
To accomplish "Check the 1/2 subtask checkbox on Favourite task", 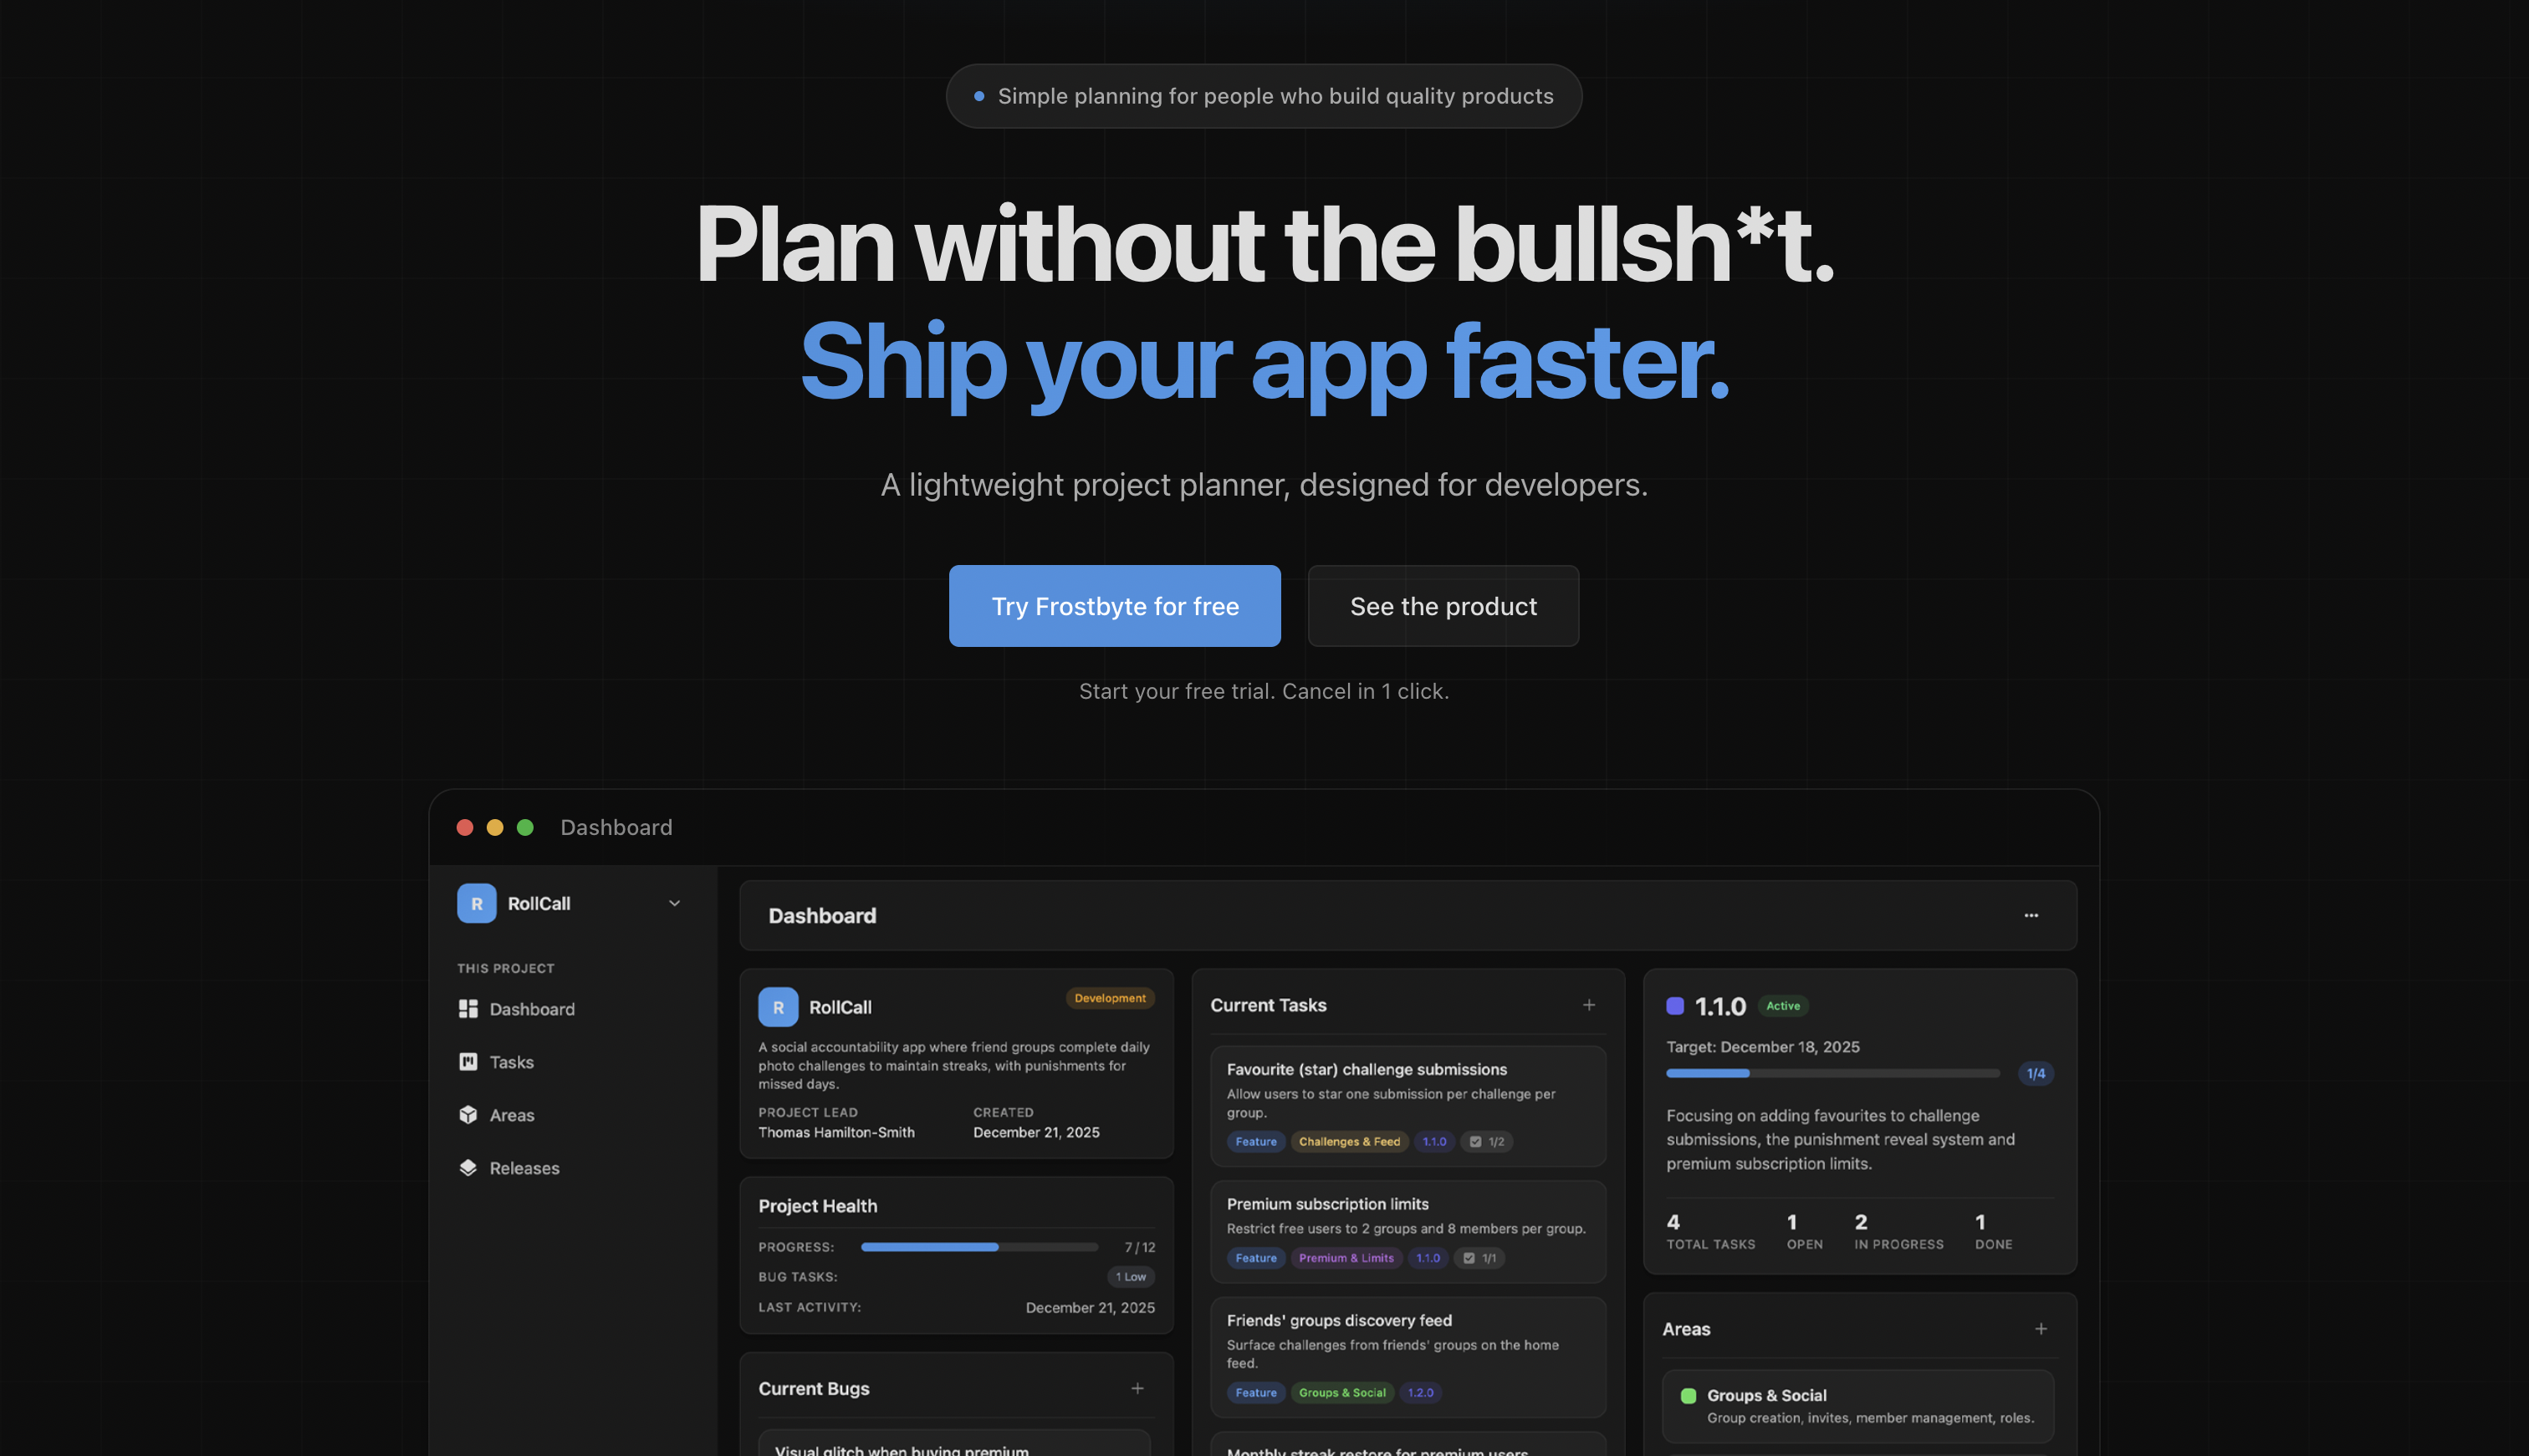I will [1475, 1141].
